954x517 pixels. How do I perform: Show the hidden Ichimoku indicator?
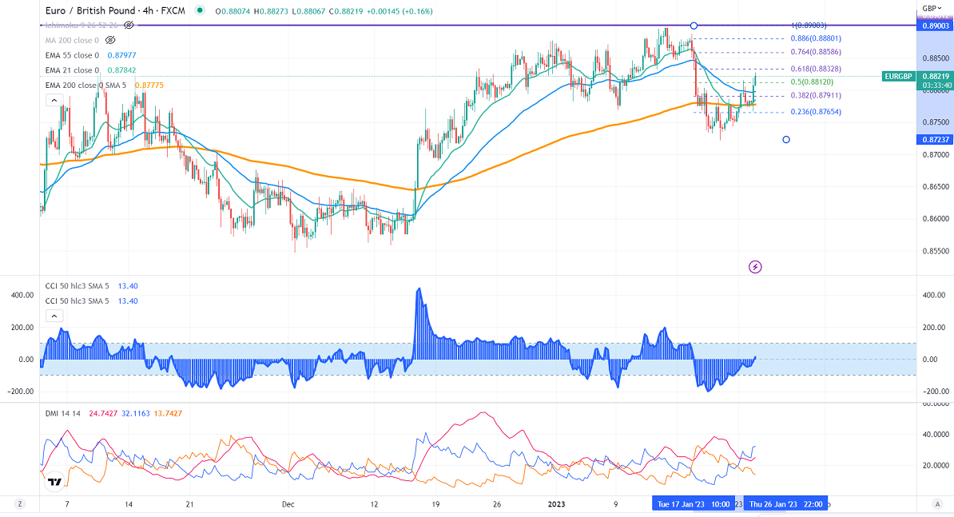129,25
